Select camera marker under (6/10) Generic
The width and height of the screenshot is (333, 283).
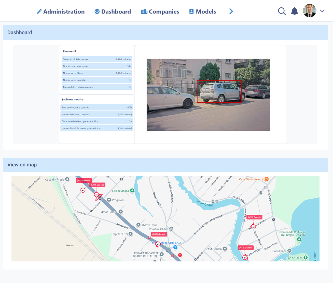point(83,190)
